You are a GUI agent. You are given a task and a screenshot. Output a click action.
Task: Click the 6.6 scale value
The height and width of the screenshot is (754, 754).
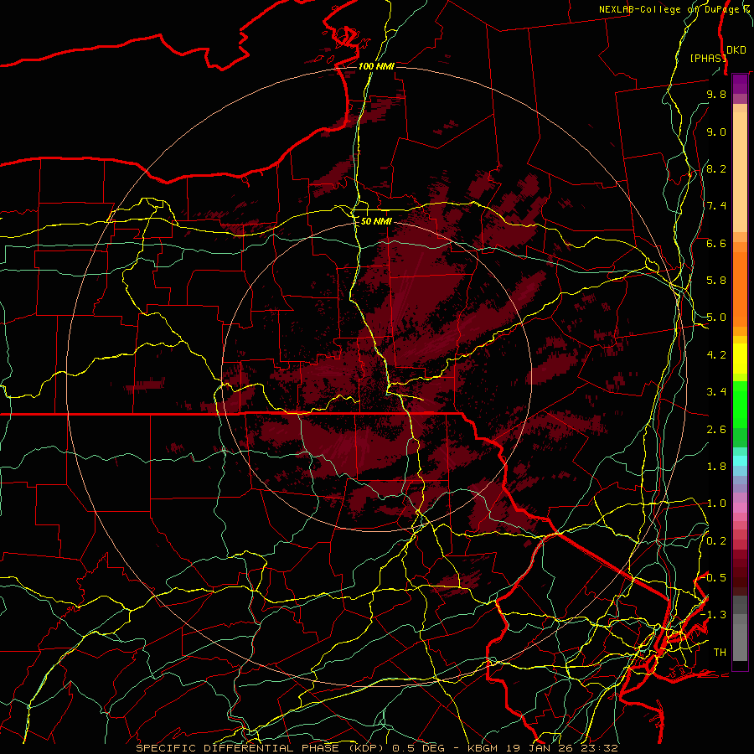[716, 243]
